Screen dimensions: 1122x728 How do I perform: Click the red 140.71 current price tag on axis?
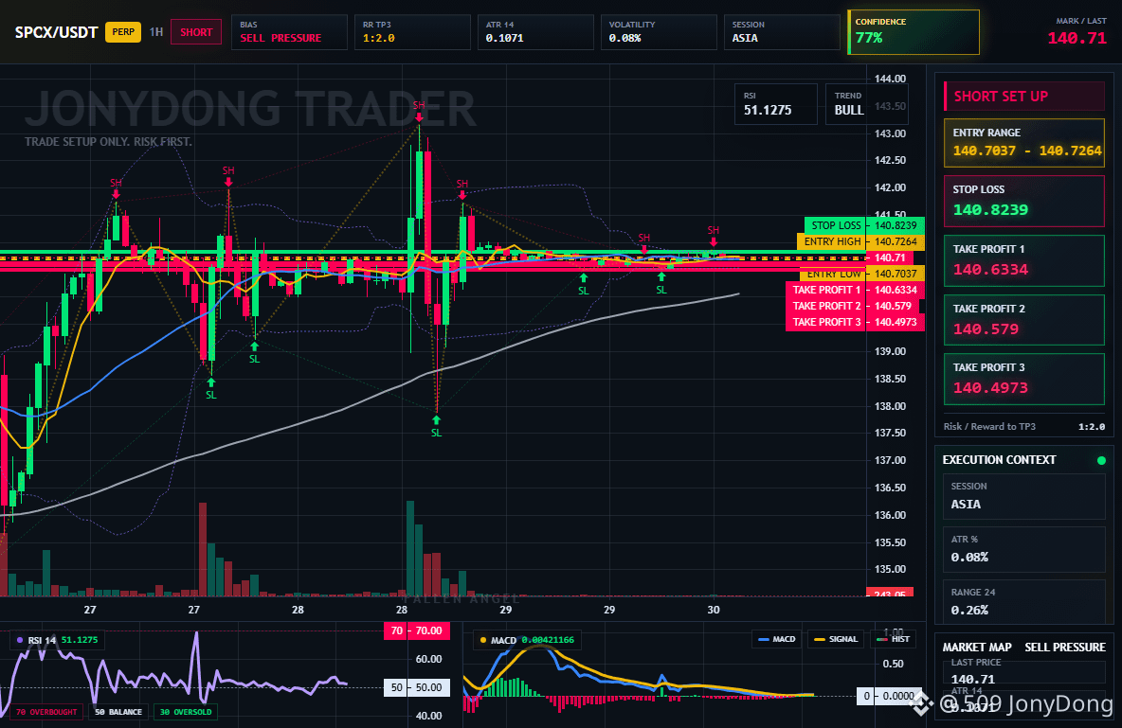[x=890, y=257]
